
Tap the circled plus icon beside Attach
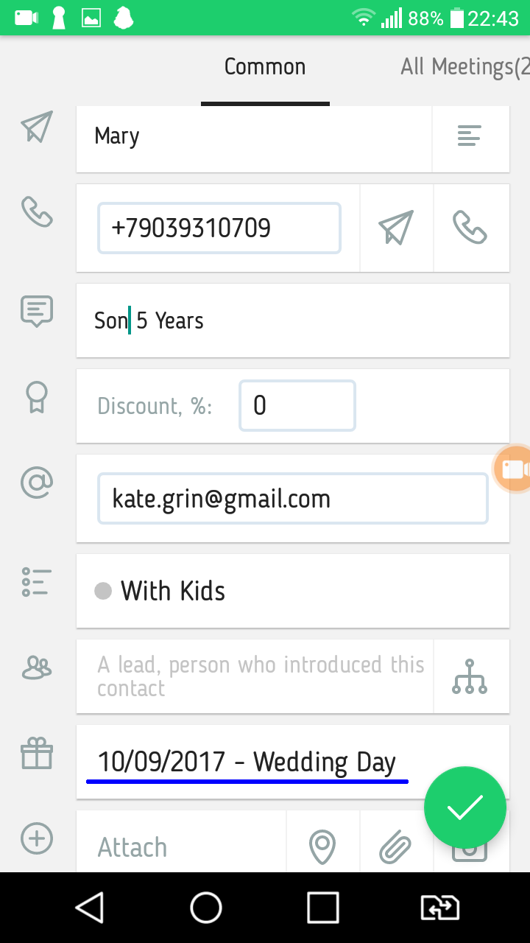37,838
